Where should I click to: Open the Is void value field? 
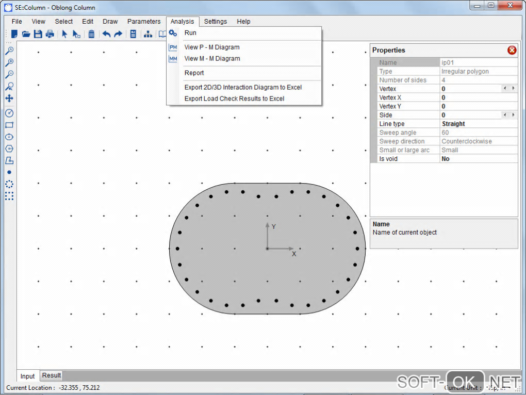[478, 159]
